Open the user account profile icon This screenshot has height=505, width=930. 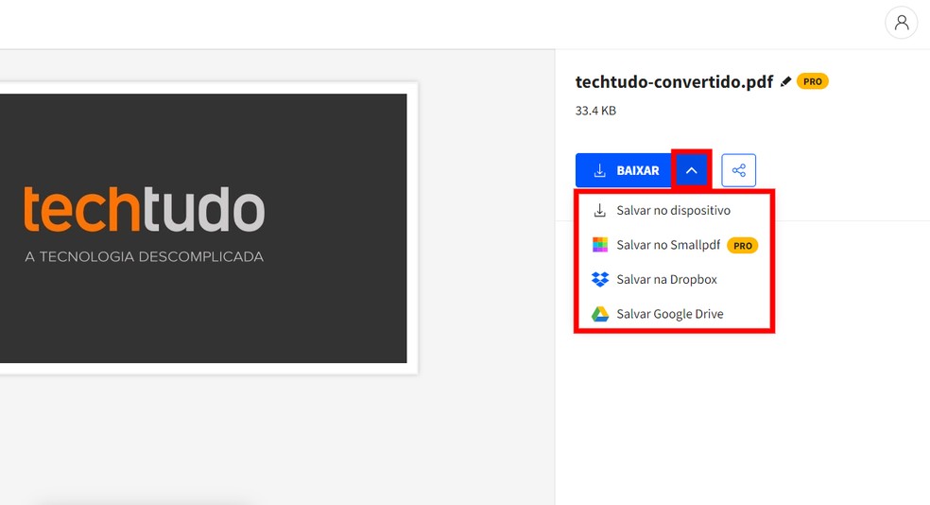click(x=901, y=23)
